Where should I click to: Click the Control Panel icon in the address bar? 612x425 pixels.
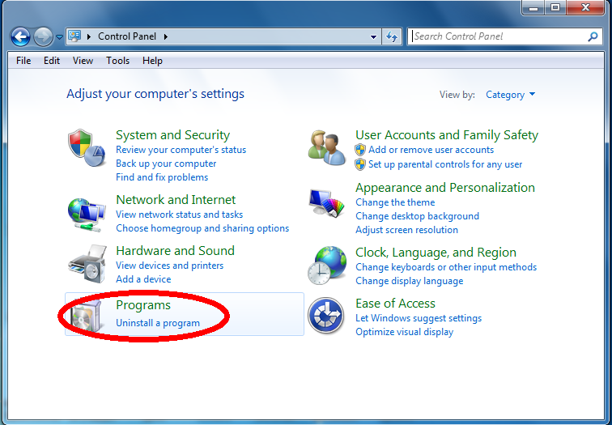coord(74,36)
